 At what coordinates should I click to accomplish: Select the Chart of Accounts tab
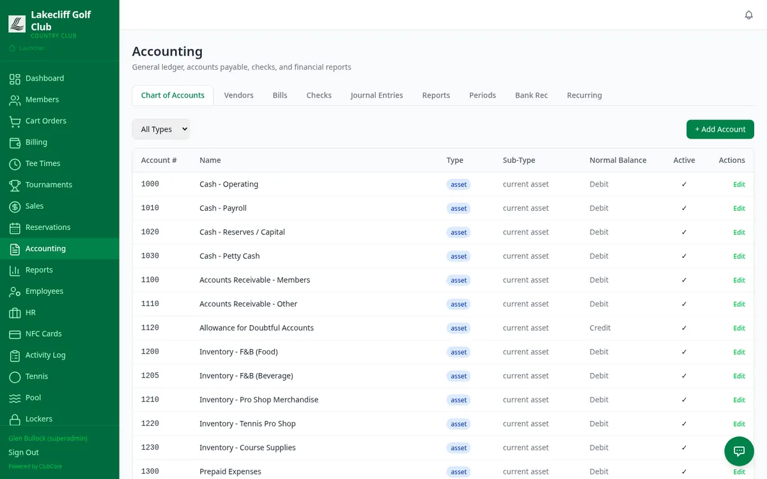173,95
